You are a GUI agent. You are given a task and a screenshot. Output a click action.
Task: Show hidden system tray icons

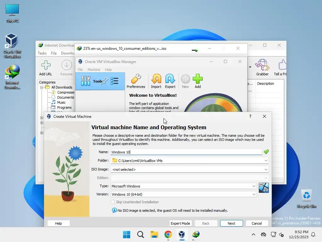coord(253,234)
